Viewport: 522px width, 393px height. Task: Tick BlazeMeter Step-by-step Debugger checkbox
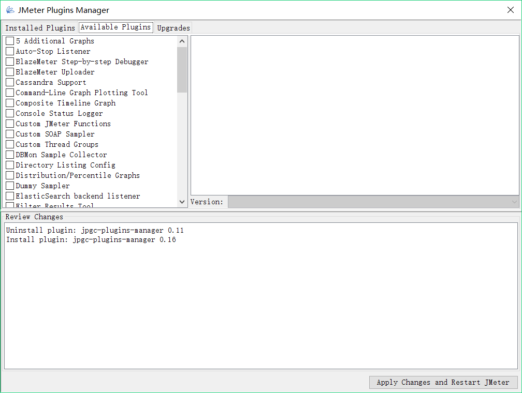(x=10, y=62)
